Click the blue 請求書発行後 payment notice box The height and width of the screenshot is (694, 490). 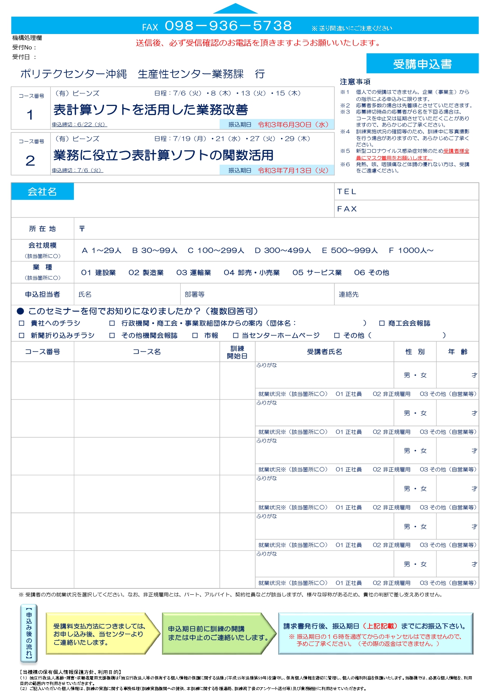[376, 634]
